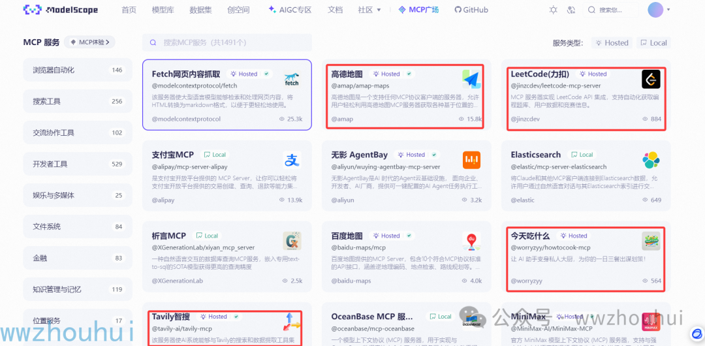Open the 文档 nav item
The height and width of the screenshot is (346, 705).
coord(335,9)
